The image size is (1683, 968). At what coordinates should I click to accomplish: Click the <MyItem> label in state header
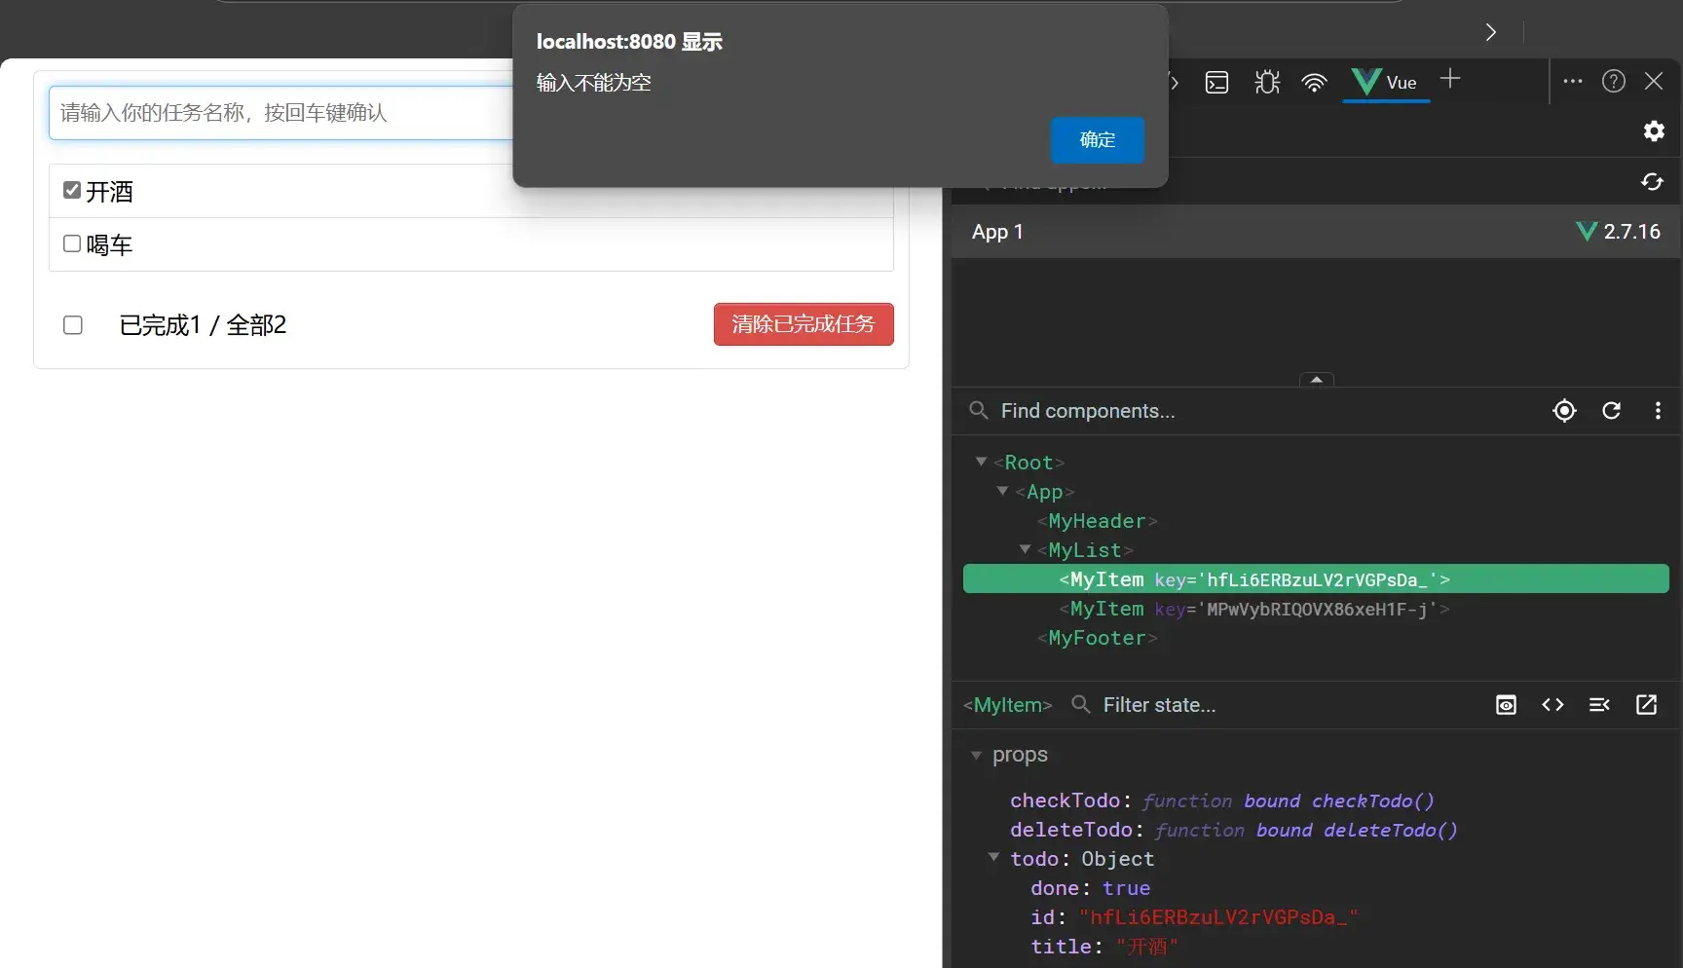click(1007, 705)
